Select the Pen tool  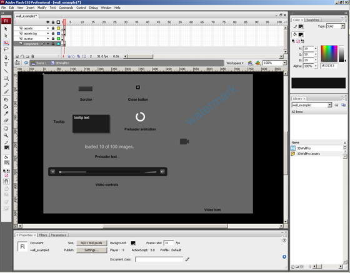[x=6, y=57]
